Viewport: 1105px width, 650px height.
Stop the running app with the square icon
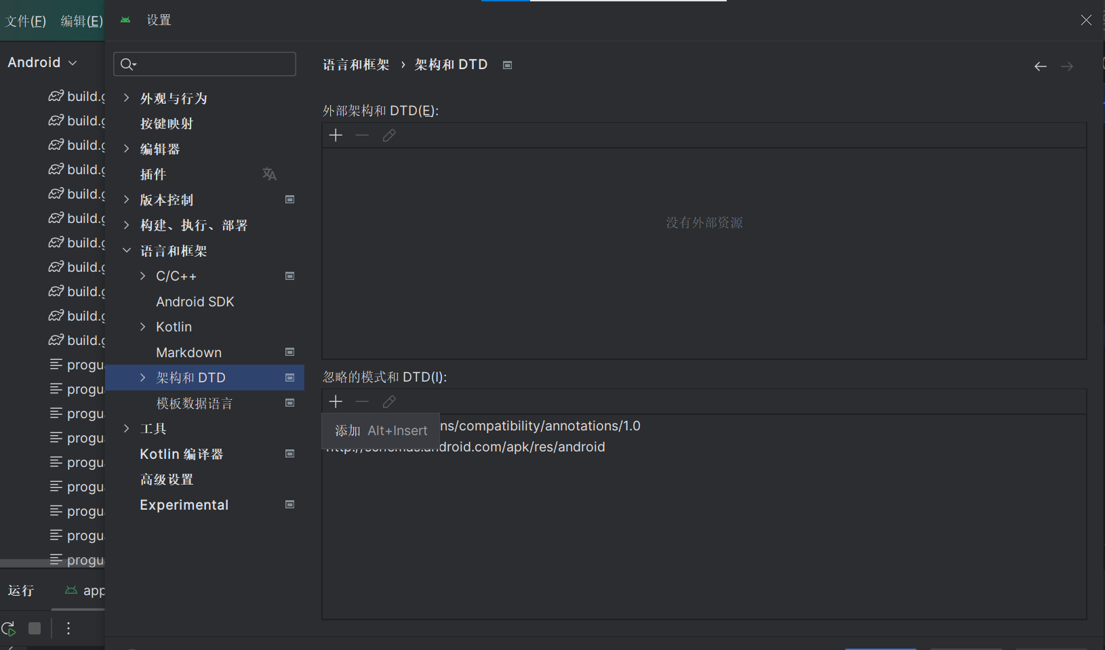(34, 628)
